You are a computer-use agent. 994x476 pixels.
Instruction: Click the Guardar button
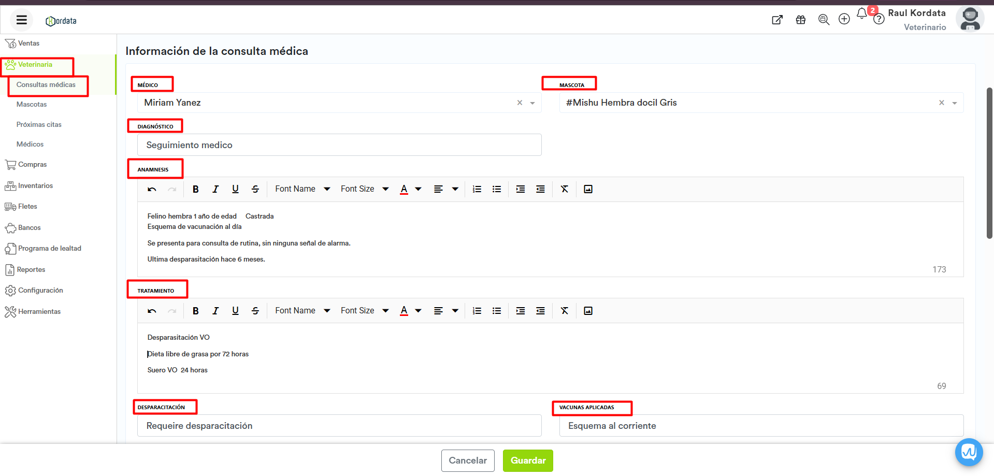pos(528,460)
